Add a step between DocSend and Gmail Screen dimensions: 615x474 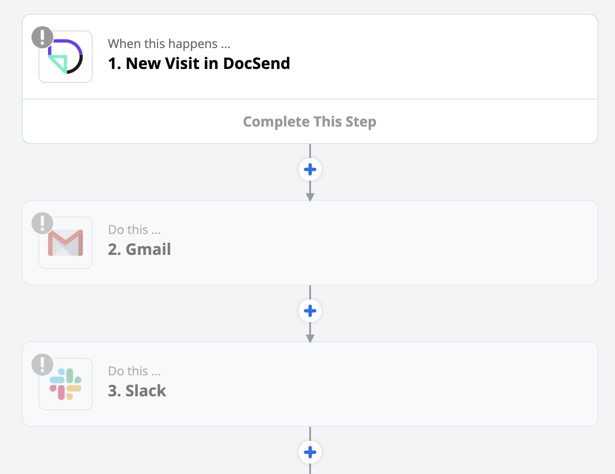click(x=310, y=169)
